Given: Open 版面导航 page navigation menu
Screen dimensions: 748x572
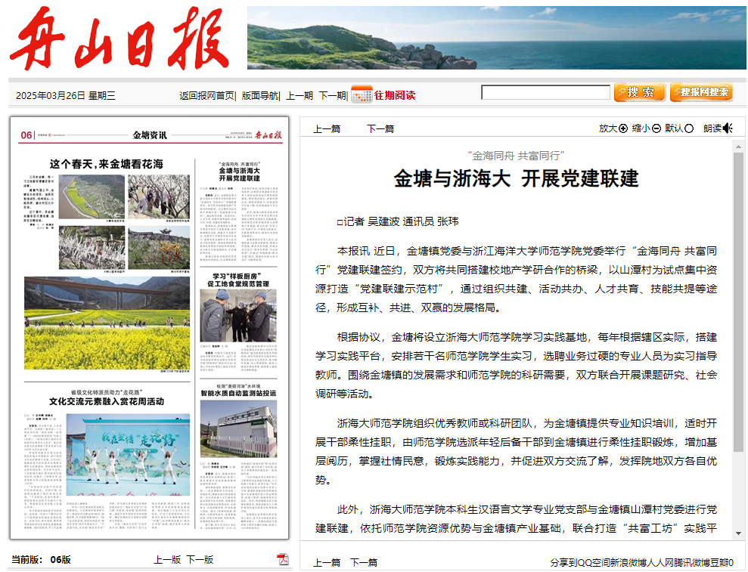Looking at the screenshot, I should click(260, 95).
